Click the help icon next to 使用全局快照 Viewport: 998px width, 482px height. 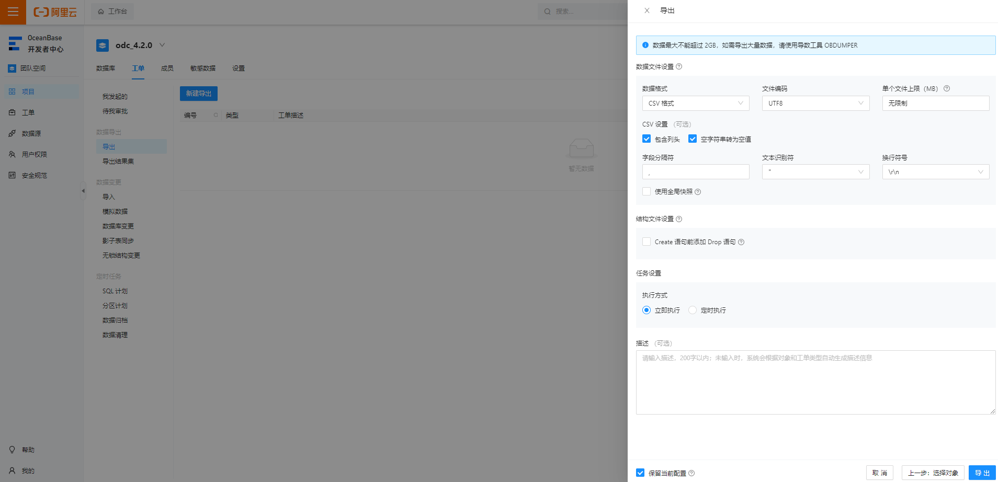(698, 192)
